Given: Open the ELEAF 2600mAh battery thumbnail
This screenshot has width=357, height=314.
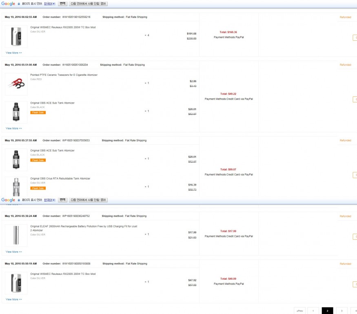Looking at the screenshot, I should pos(16,236).
